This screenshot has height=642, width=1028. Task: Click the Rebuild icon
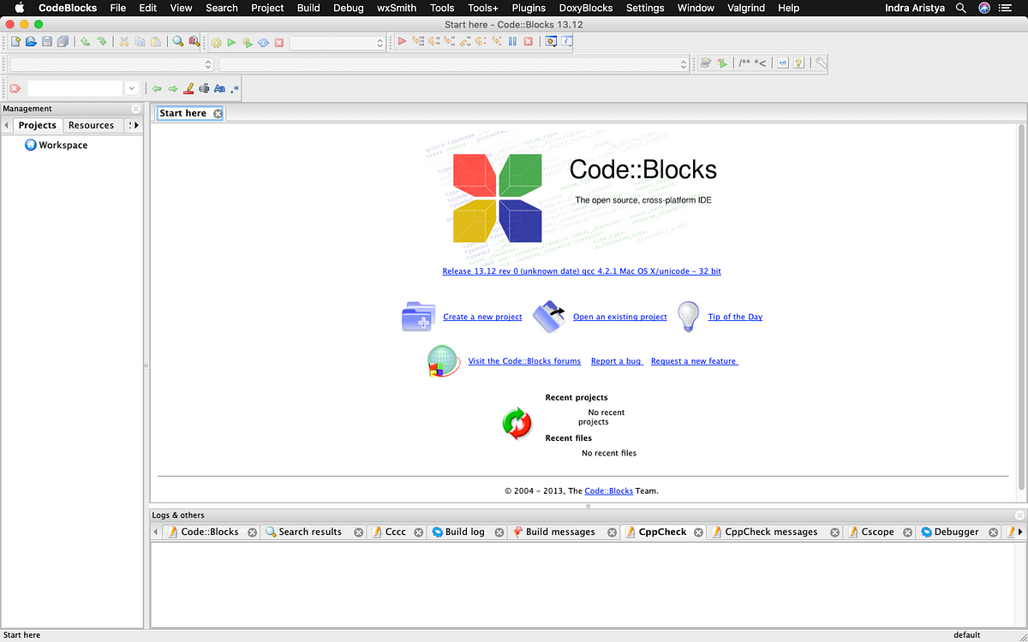(x=263, y=42)
